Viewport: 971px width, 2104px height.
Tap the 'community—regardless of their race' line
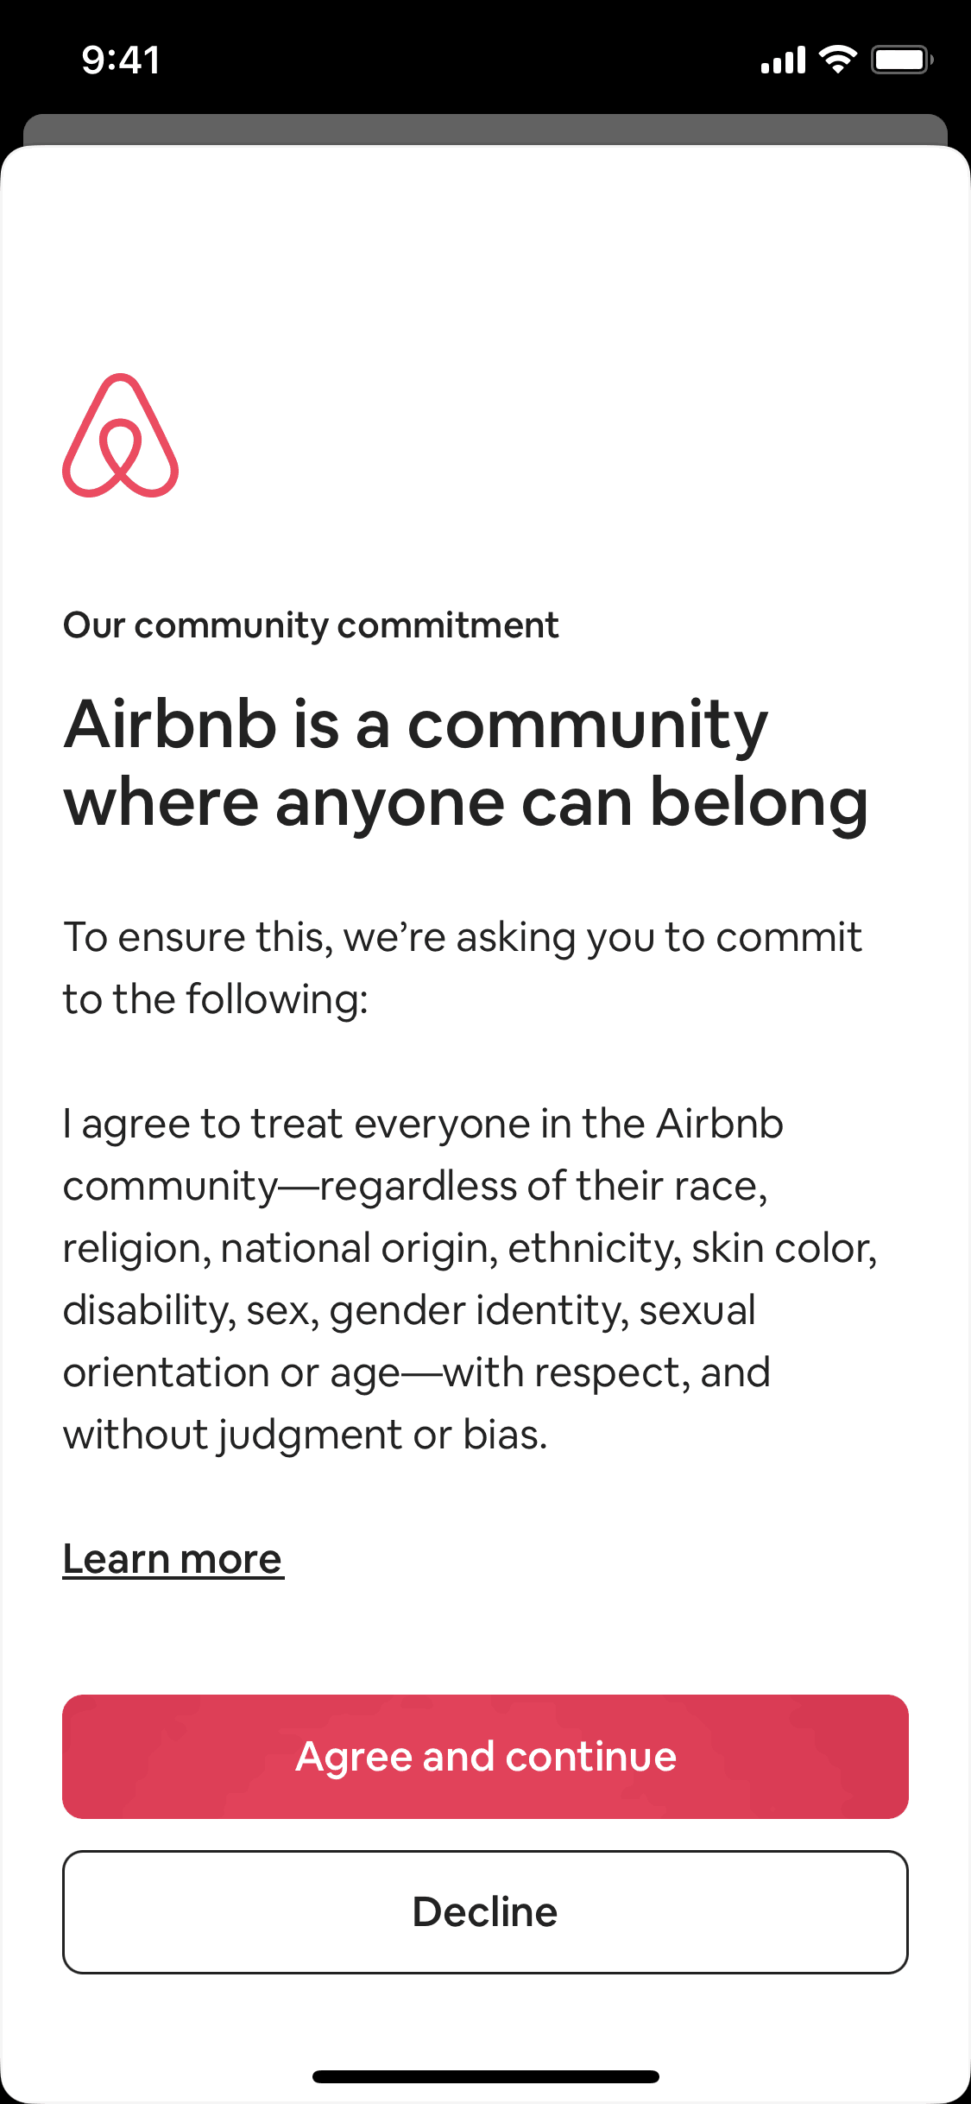[415, 1187]
